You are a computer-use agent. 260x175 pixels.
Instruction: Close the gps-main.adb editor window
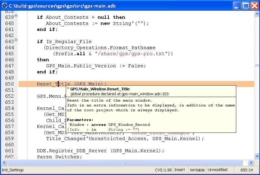pyautogui.click(x=255, y=5)
